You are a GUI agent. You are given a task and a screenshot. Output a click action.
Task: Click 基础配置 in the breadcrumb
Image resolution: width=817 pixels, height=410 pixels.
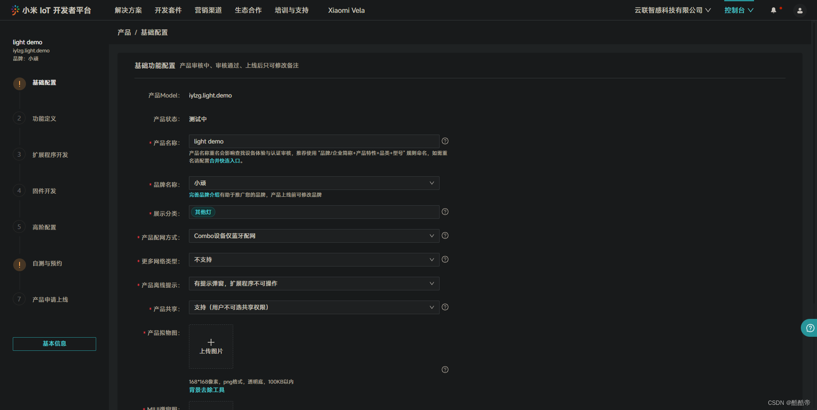(x=154, y=32)
